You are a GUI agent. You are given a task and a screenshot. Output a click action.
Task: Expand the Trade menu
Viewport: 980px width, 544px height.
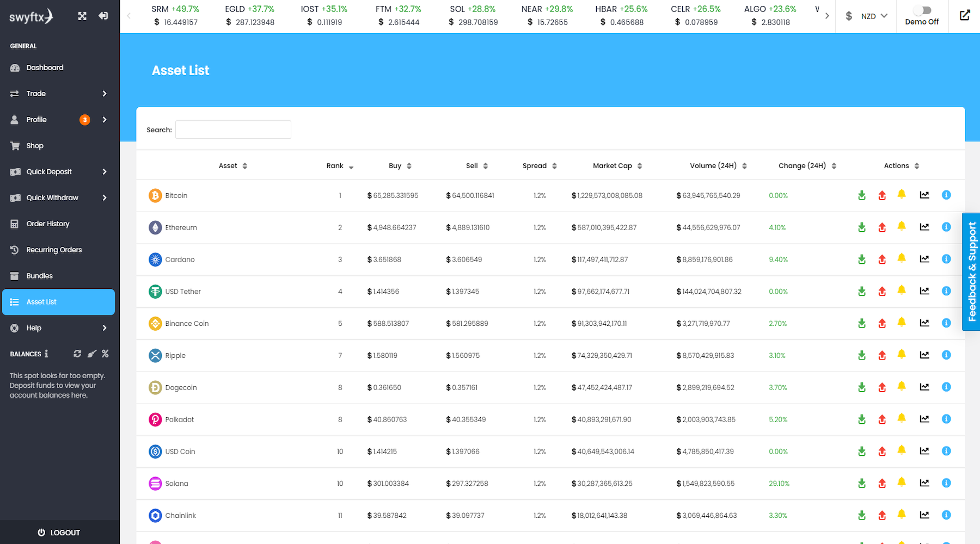point(59,94)
